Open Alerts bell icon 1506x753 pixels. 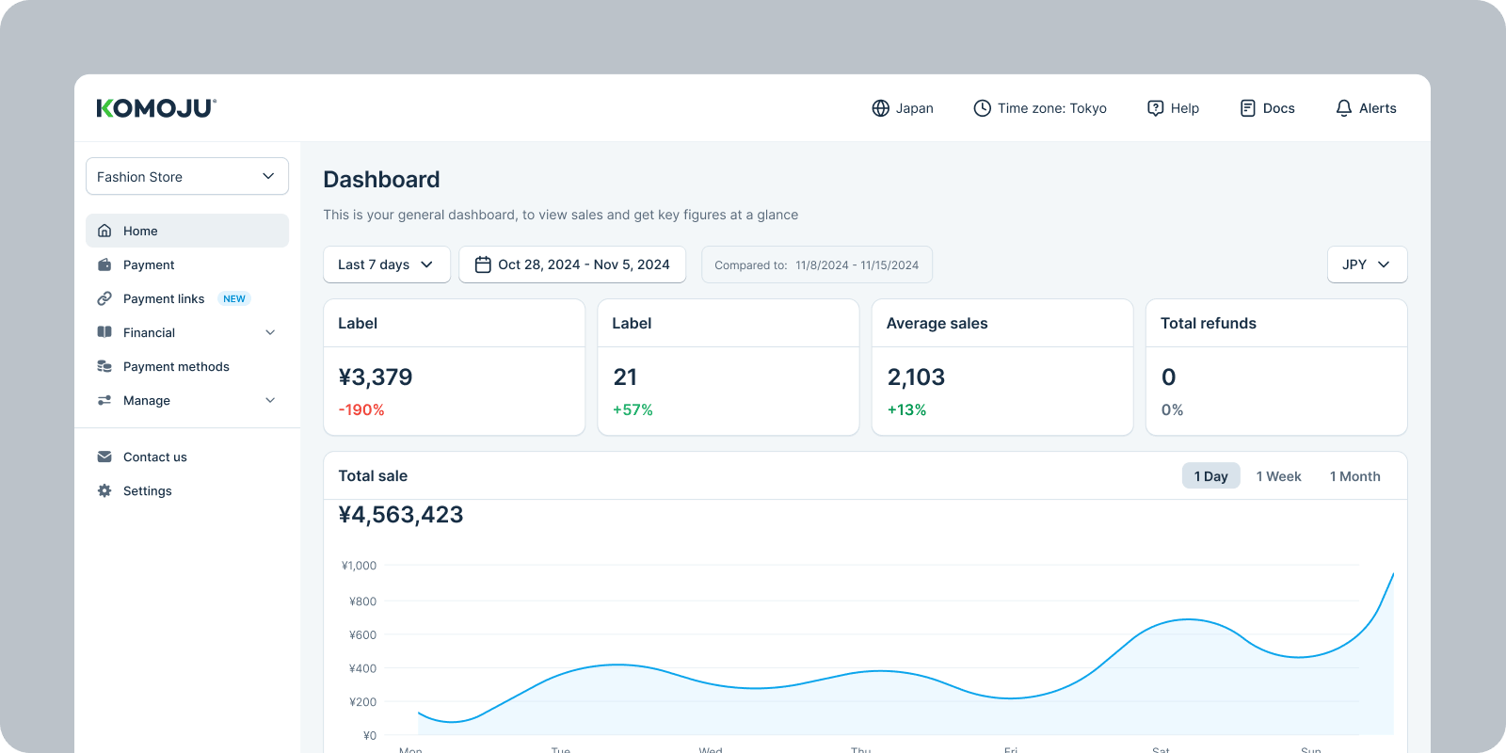click(1343, 108)
